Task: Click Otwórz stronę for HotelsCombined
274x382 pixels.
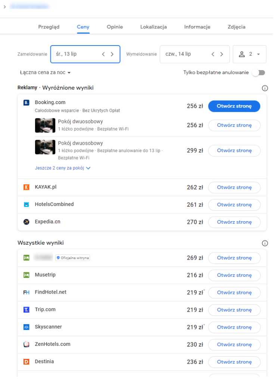Action: pos(234,205)
